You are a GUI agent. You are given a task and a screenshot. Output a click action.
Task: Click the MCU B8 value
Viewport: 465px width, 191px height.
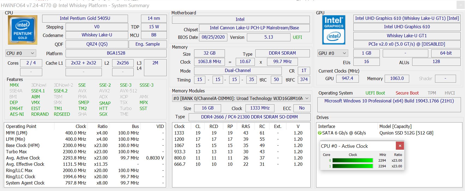point(154,35)
